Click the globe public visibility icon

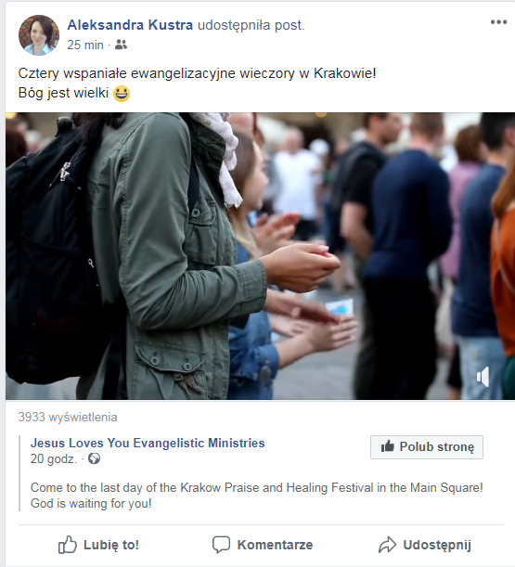(94, 458)
